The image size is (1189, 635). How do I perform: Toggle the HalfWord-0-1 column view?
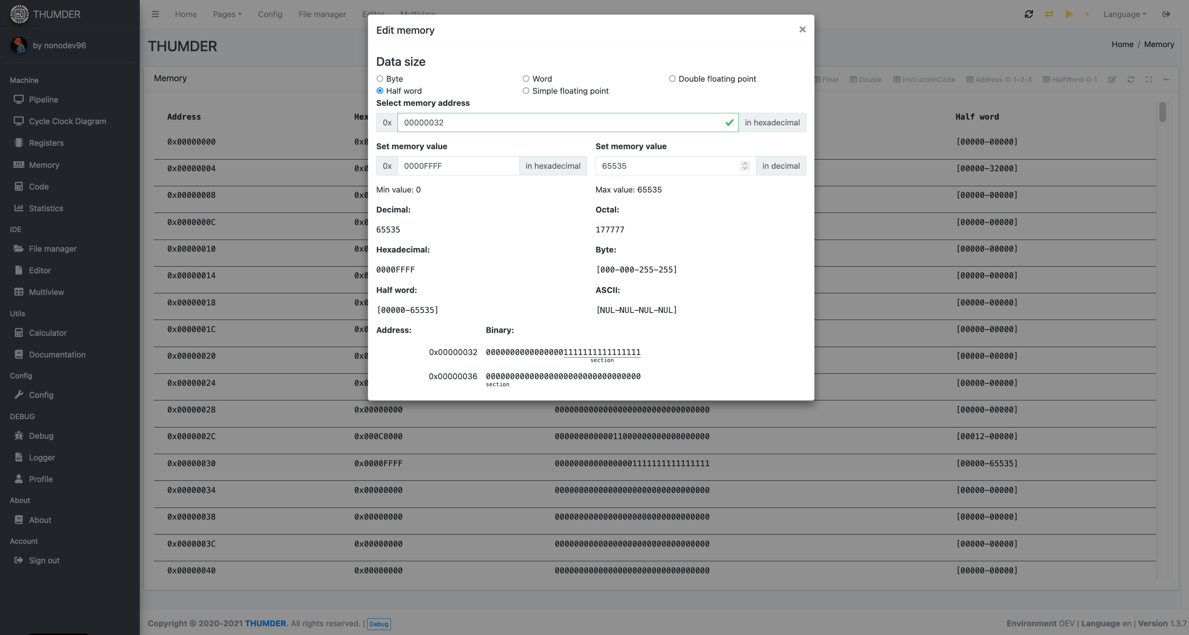pyautogui.click(x=1070, y=79)
